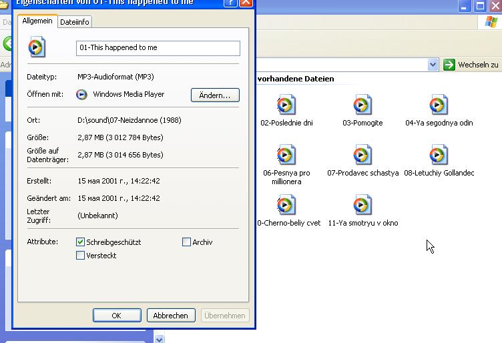Switch to the Dateiinfo tab
The image size is (502, 343).
75,22
